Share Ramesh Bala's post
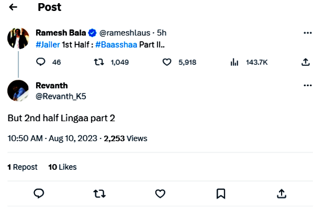Viewport: 314px width, 209px height. pyautogui.click(x=306, y=62)
